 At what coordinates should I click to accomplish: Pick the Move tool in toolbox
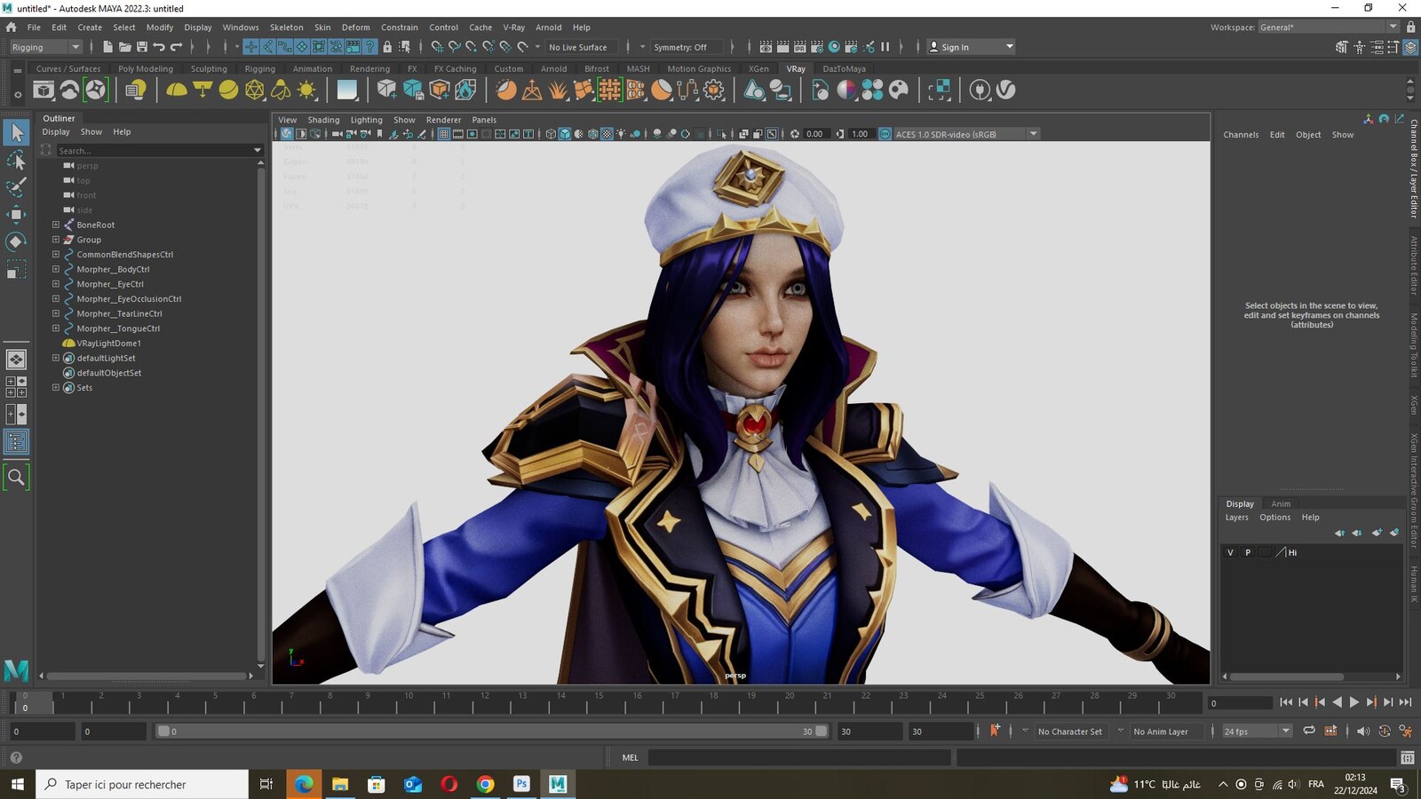[16, 214]
